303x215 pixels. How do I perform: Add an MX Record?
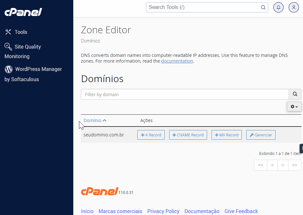point(227,135)
